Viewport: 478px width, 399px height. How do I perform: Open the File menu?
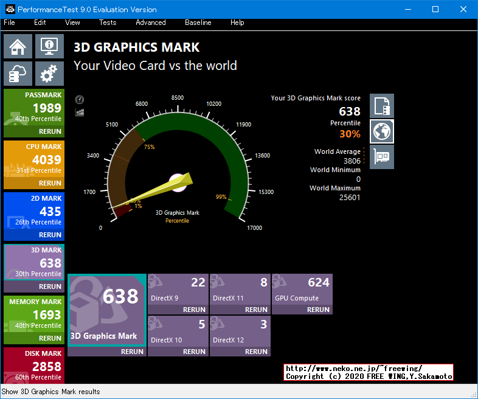[9, 23]
